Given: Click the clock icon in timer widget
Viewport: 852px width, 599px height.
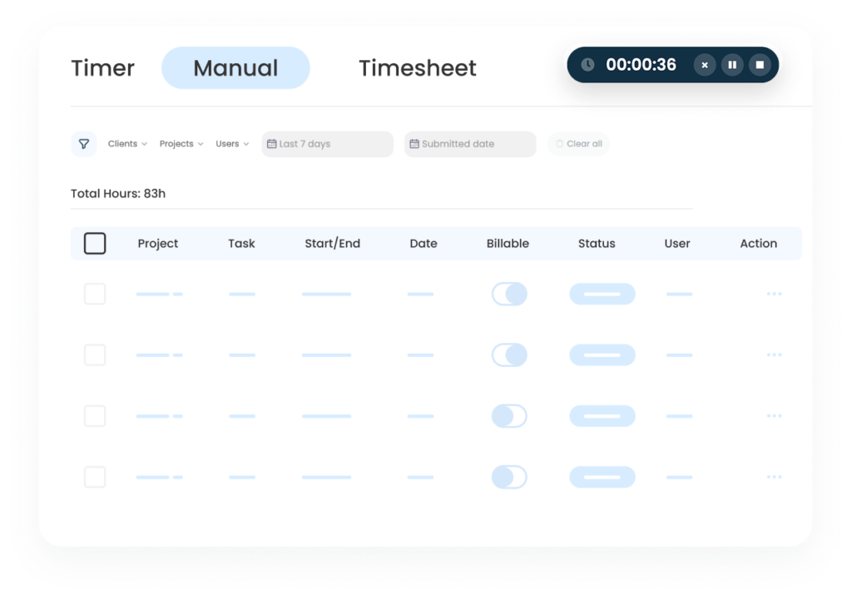Looking at the screenshot, I should [588, 65].
